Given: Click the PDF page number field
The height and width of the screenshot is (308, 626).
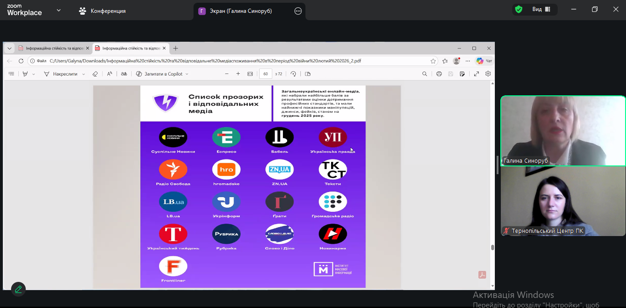Looking at the screenshot, I should point(266,74).
